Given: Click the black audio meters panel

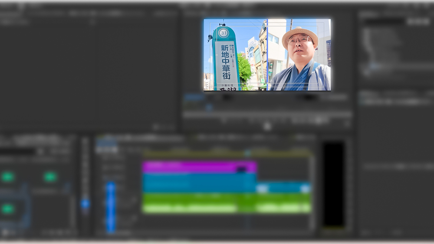Looking at the screenshot, I should (x=334, y=185).
